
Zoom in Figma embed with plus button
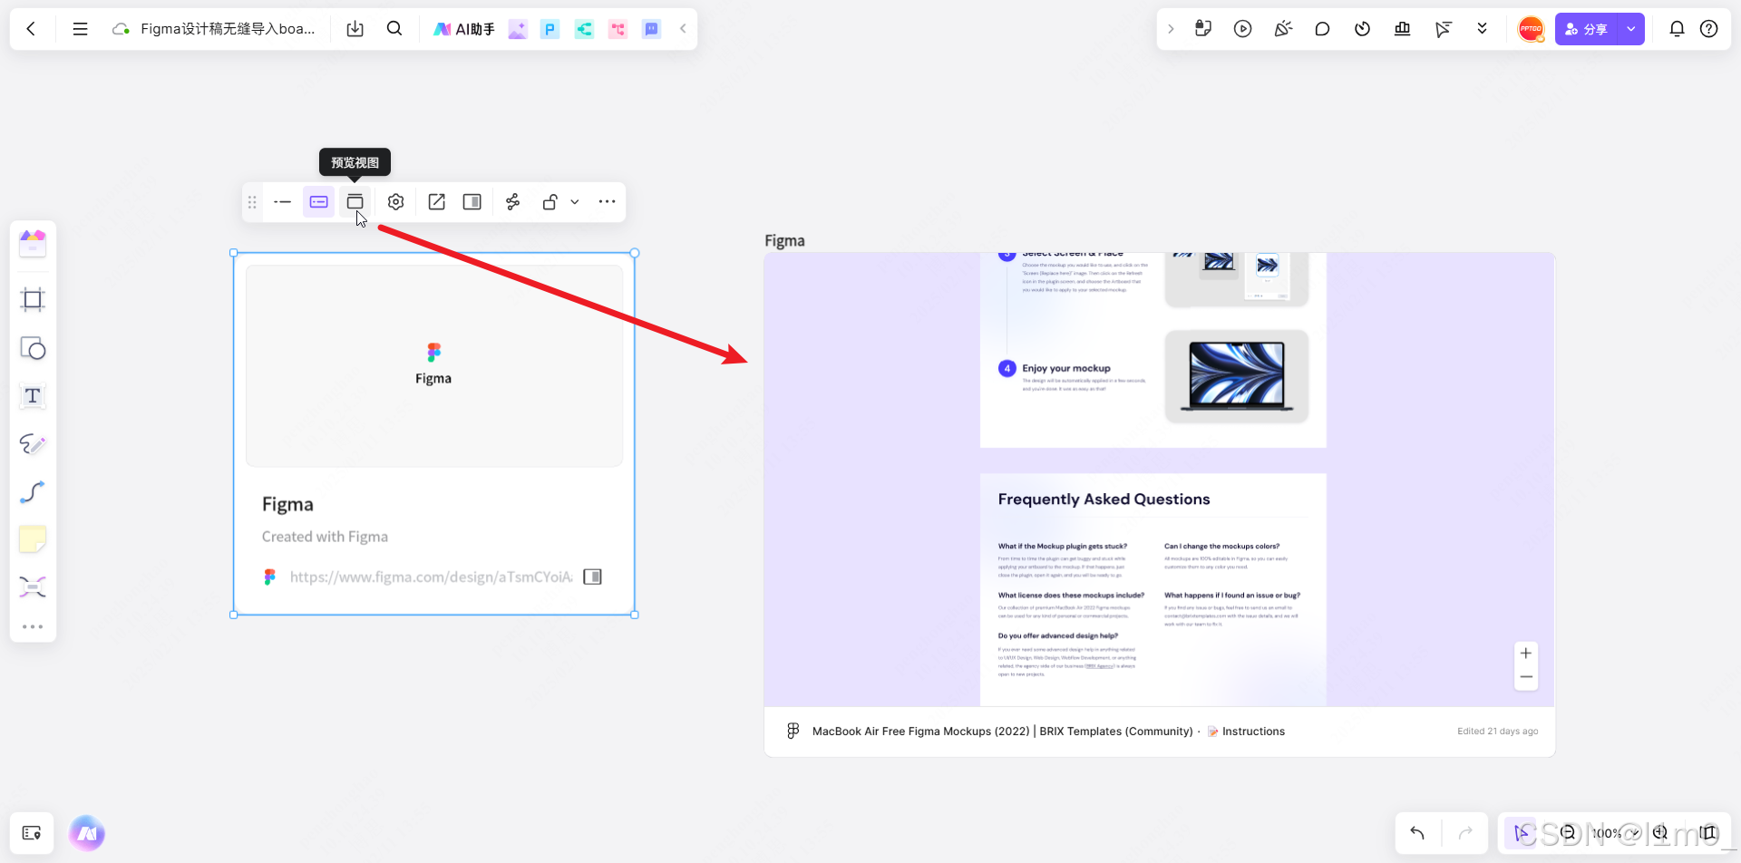click(1526, 654)
